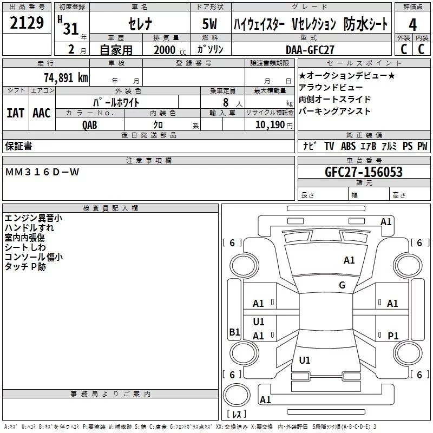Click the AAC air conditioner field

[x=42, y=113]
